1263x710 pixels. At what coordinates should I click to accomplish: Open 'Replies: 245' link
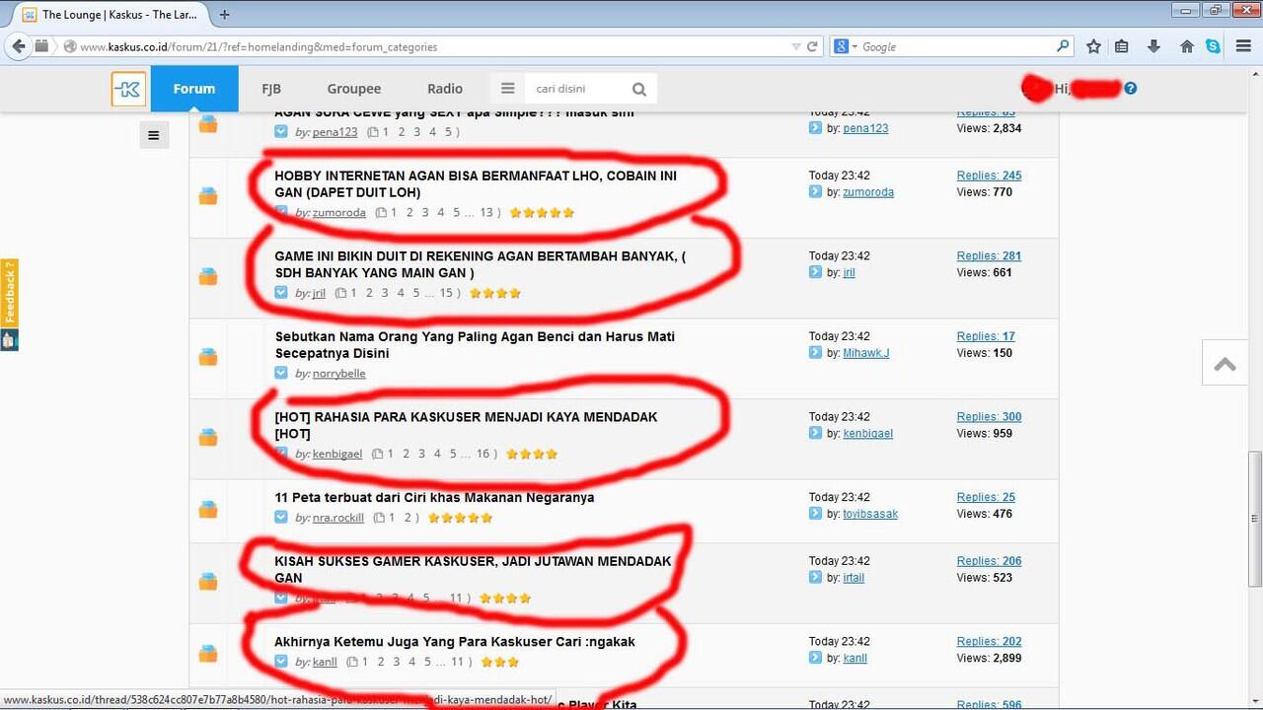click(x=989, y=176)
